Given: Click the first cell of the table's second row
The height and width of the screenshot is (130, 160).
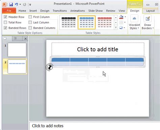Looking at the screenshot, I should [61, 64].
